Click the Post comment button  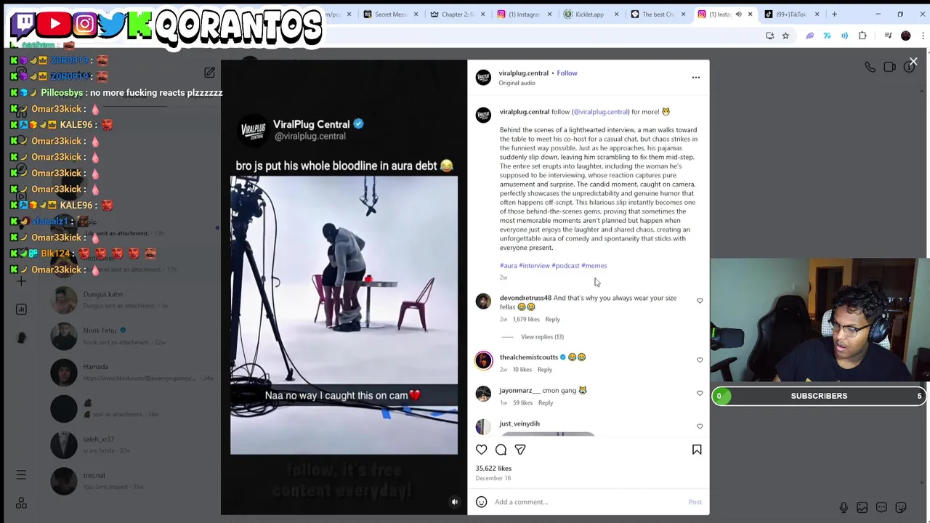pos(695,502)
